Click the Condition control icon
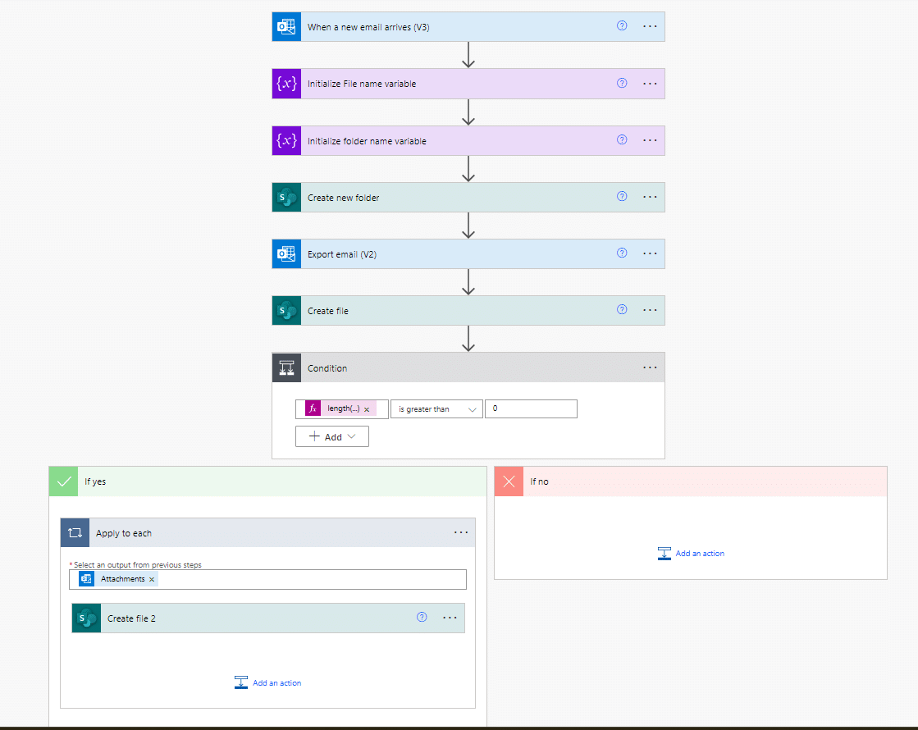 pyautogui.click(x=285, y=367)
